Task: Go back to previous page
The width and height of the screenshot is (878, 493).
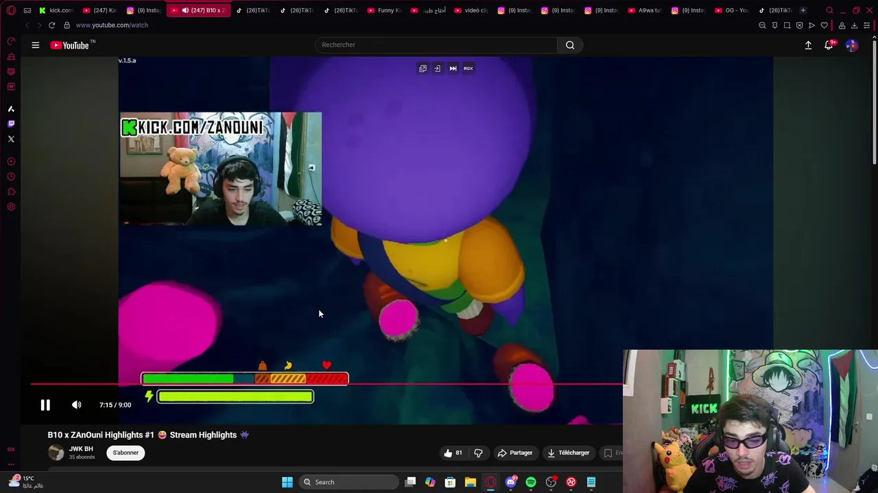Action: [27, 25]
